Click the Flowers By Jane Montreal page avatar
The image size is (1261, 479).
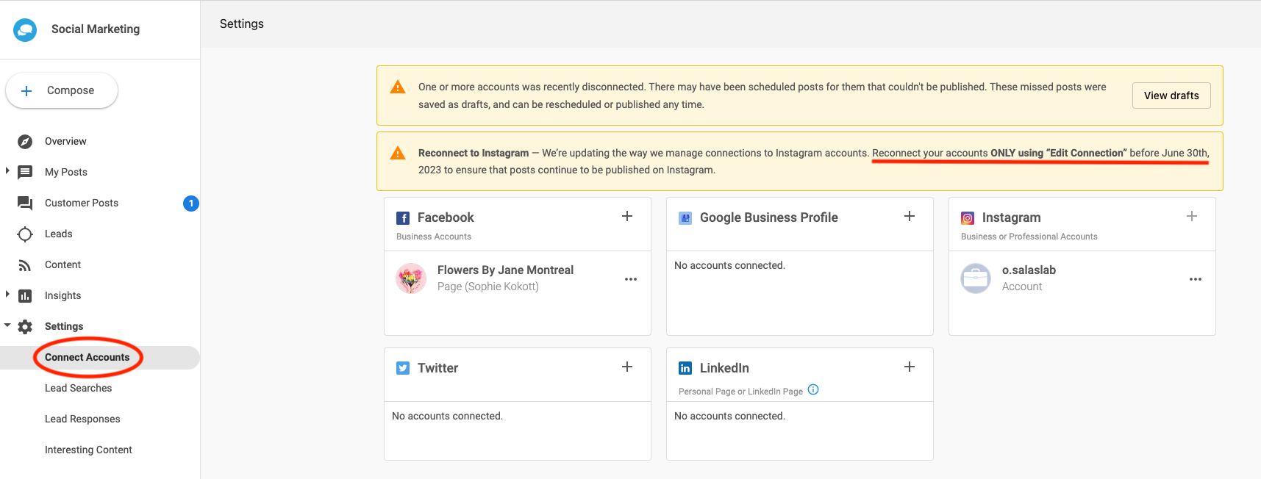point(411,278)
